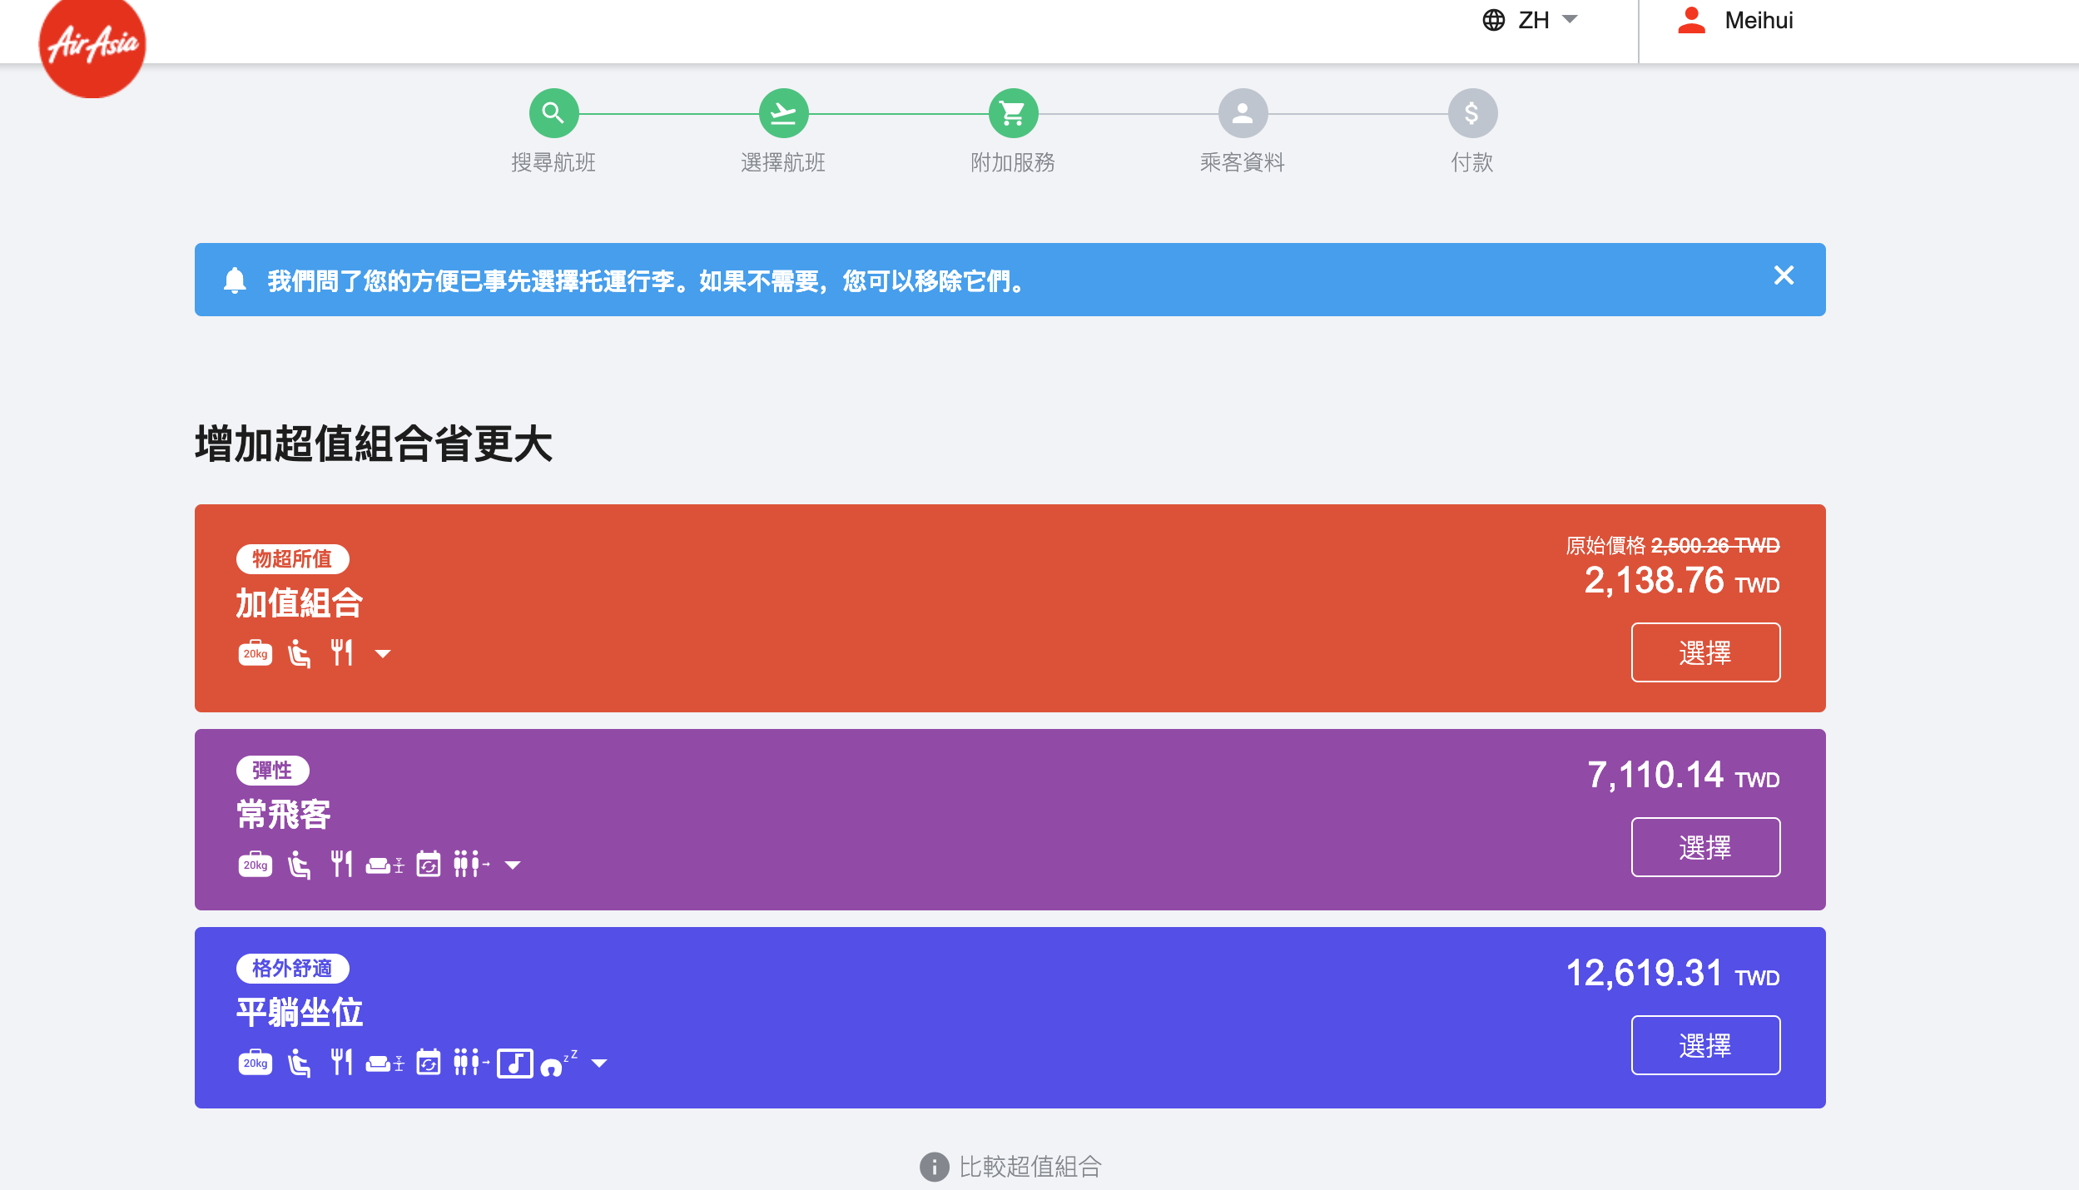Click the 物超所值 badge
2079x1190 pixels.
click(x=292, y=558)
